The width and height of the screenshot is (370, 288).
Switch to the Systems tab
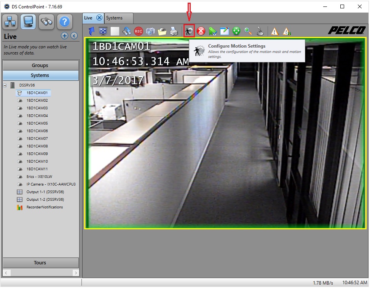pos(118,18)
